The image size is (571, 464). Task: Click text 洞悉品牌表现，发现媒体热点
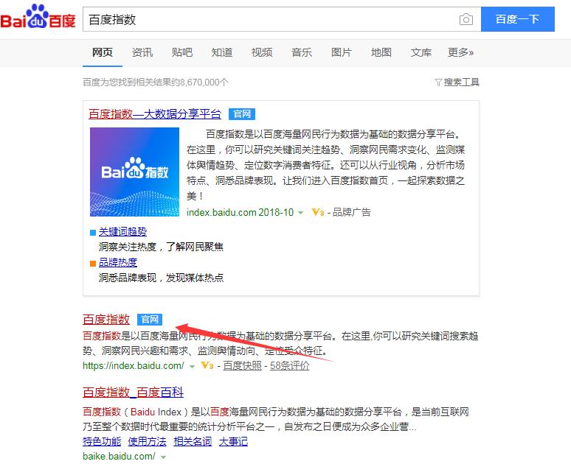(161, 278)
